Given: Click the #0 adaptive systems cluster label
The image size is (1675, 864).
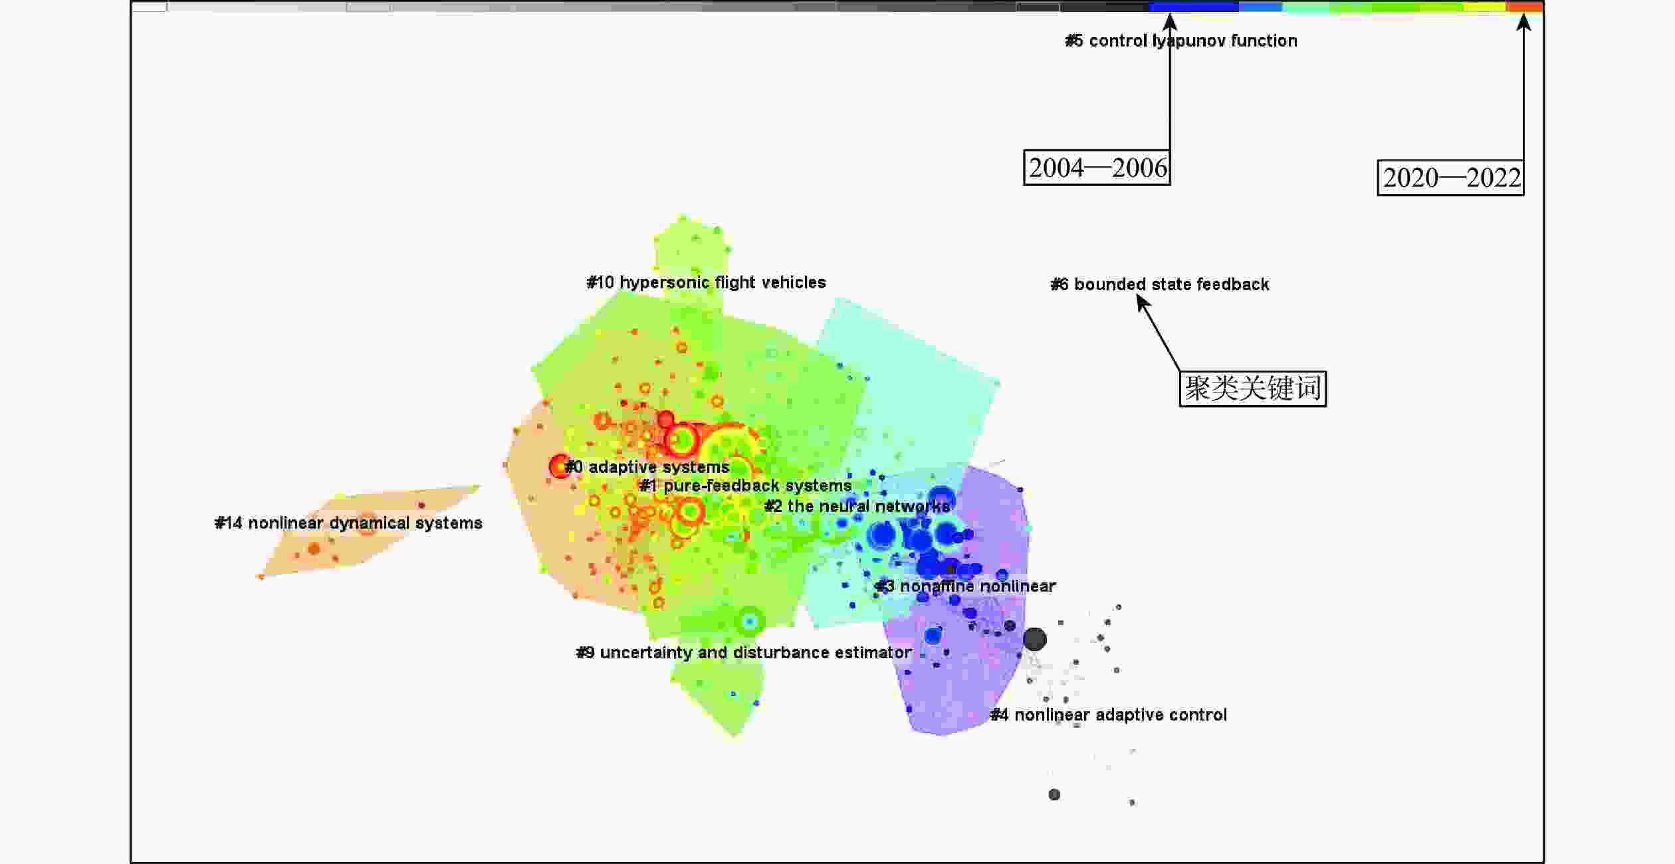Looking at the screenshot, I should click(647, 467).
